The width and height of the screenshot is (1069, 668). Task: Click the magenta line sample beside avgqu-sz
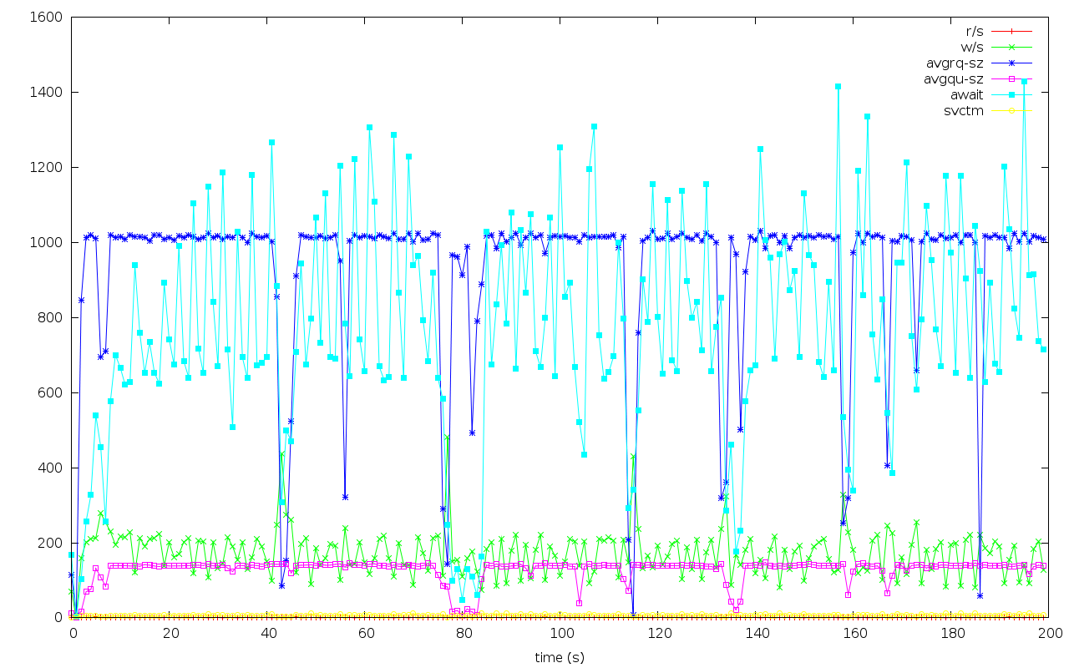click(x=1012, y=78)
